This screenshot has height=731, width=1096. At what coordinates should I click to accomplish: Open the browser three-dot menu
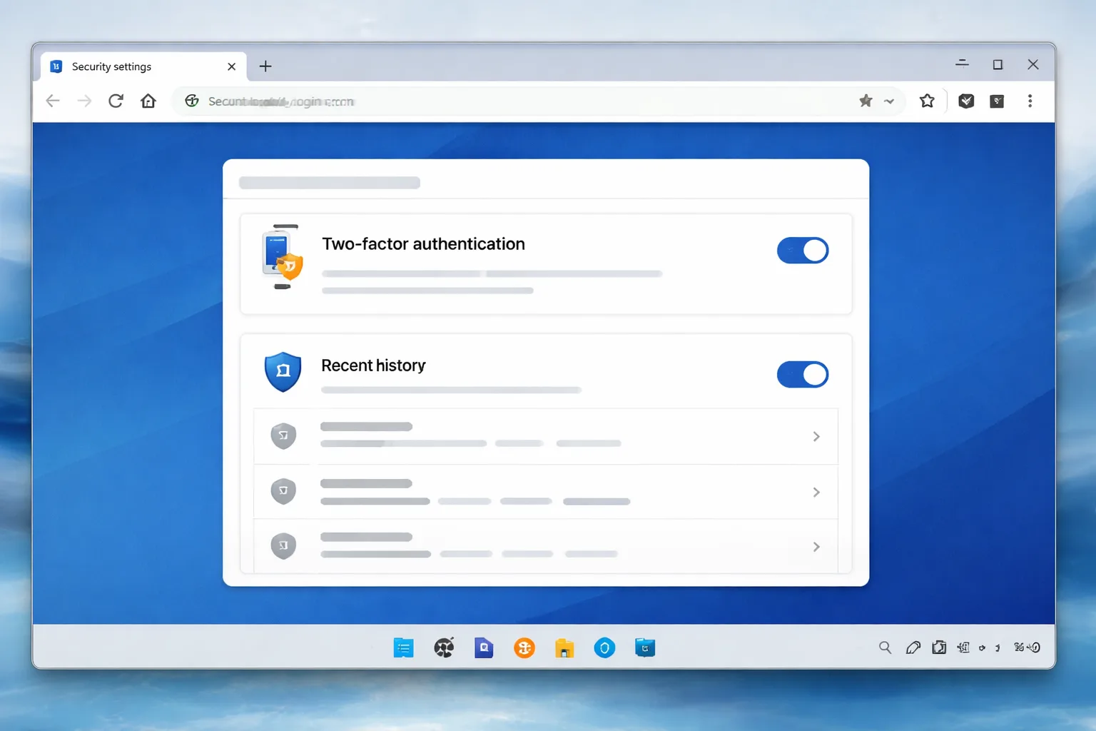point(1030,101)
